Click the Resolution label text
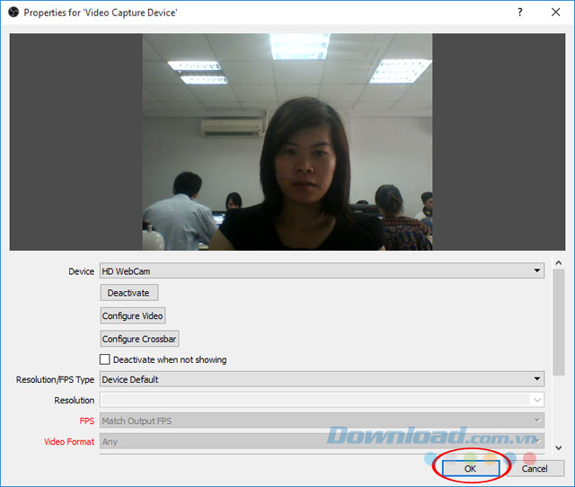 point(75,400)
